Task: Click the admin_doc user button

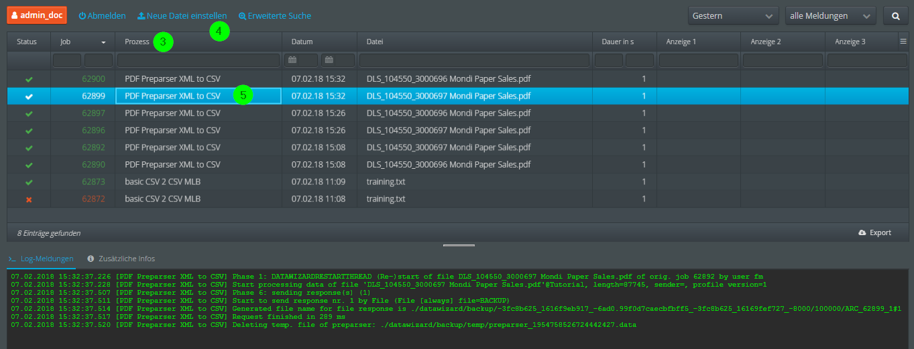Action: pos(38,15)
